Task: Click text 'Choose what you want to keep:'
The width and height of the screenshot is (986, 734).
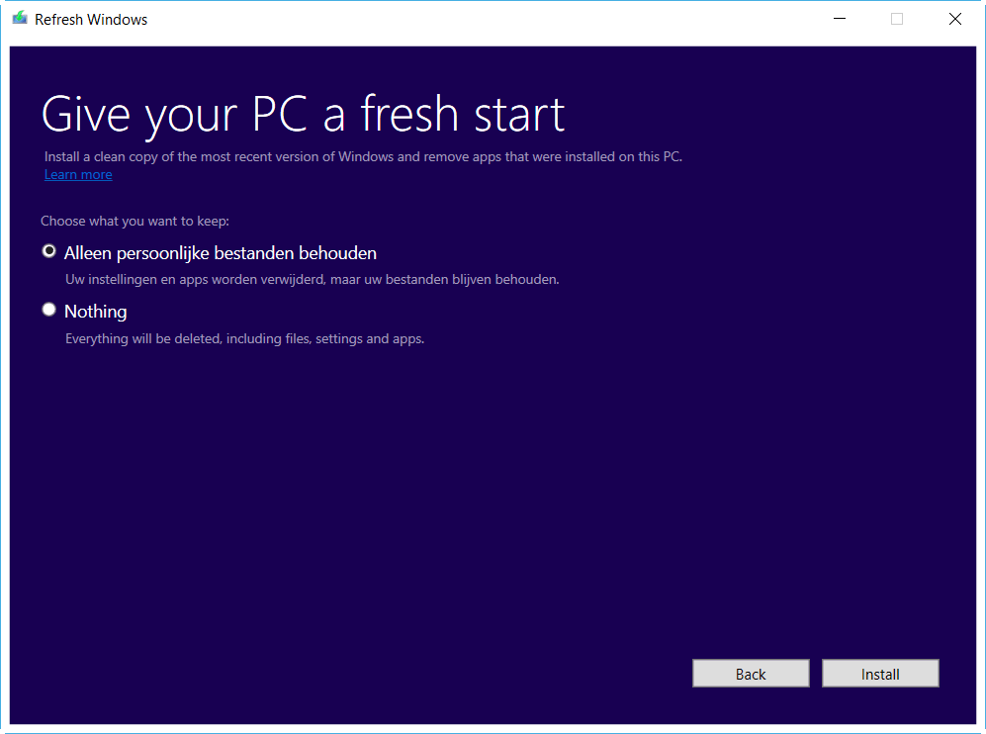Action: click(x=135, y=222)
